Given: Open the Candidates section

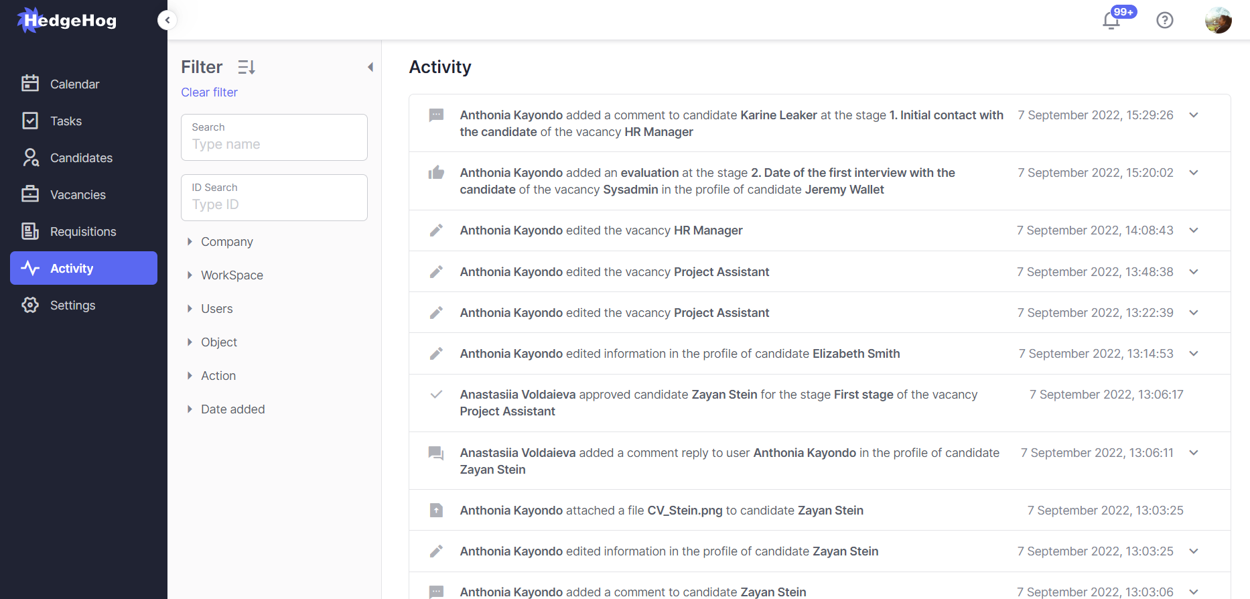Looking at the screenshot, I should point(81,157).
